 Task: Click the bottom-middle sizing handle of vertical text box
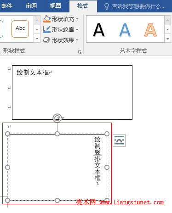[57, 200]
